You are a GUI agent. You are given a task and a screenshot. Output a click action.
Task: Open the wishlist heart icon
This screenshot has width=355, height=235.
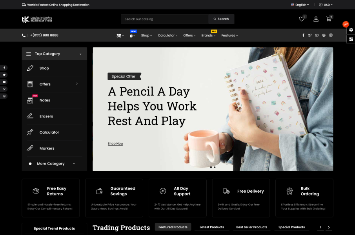tap(302, 19)
